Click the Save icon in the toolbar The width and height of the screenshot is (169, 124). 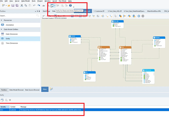pos(13,5)
